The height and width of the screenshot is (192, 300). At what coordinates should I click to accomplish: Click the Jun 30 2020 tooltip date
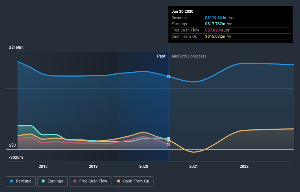(x=182, y=11)
